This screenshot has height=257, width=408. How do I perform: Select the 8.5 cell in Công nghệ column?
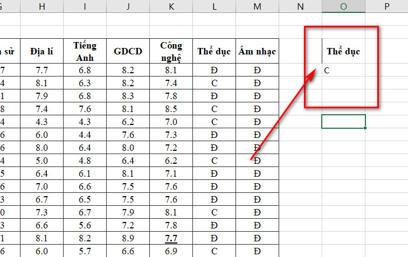(x=171, y=109)
